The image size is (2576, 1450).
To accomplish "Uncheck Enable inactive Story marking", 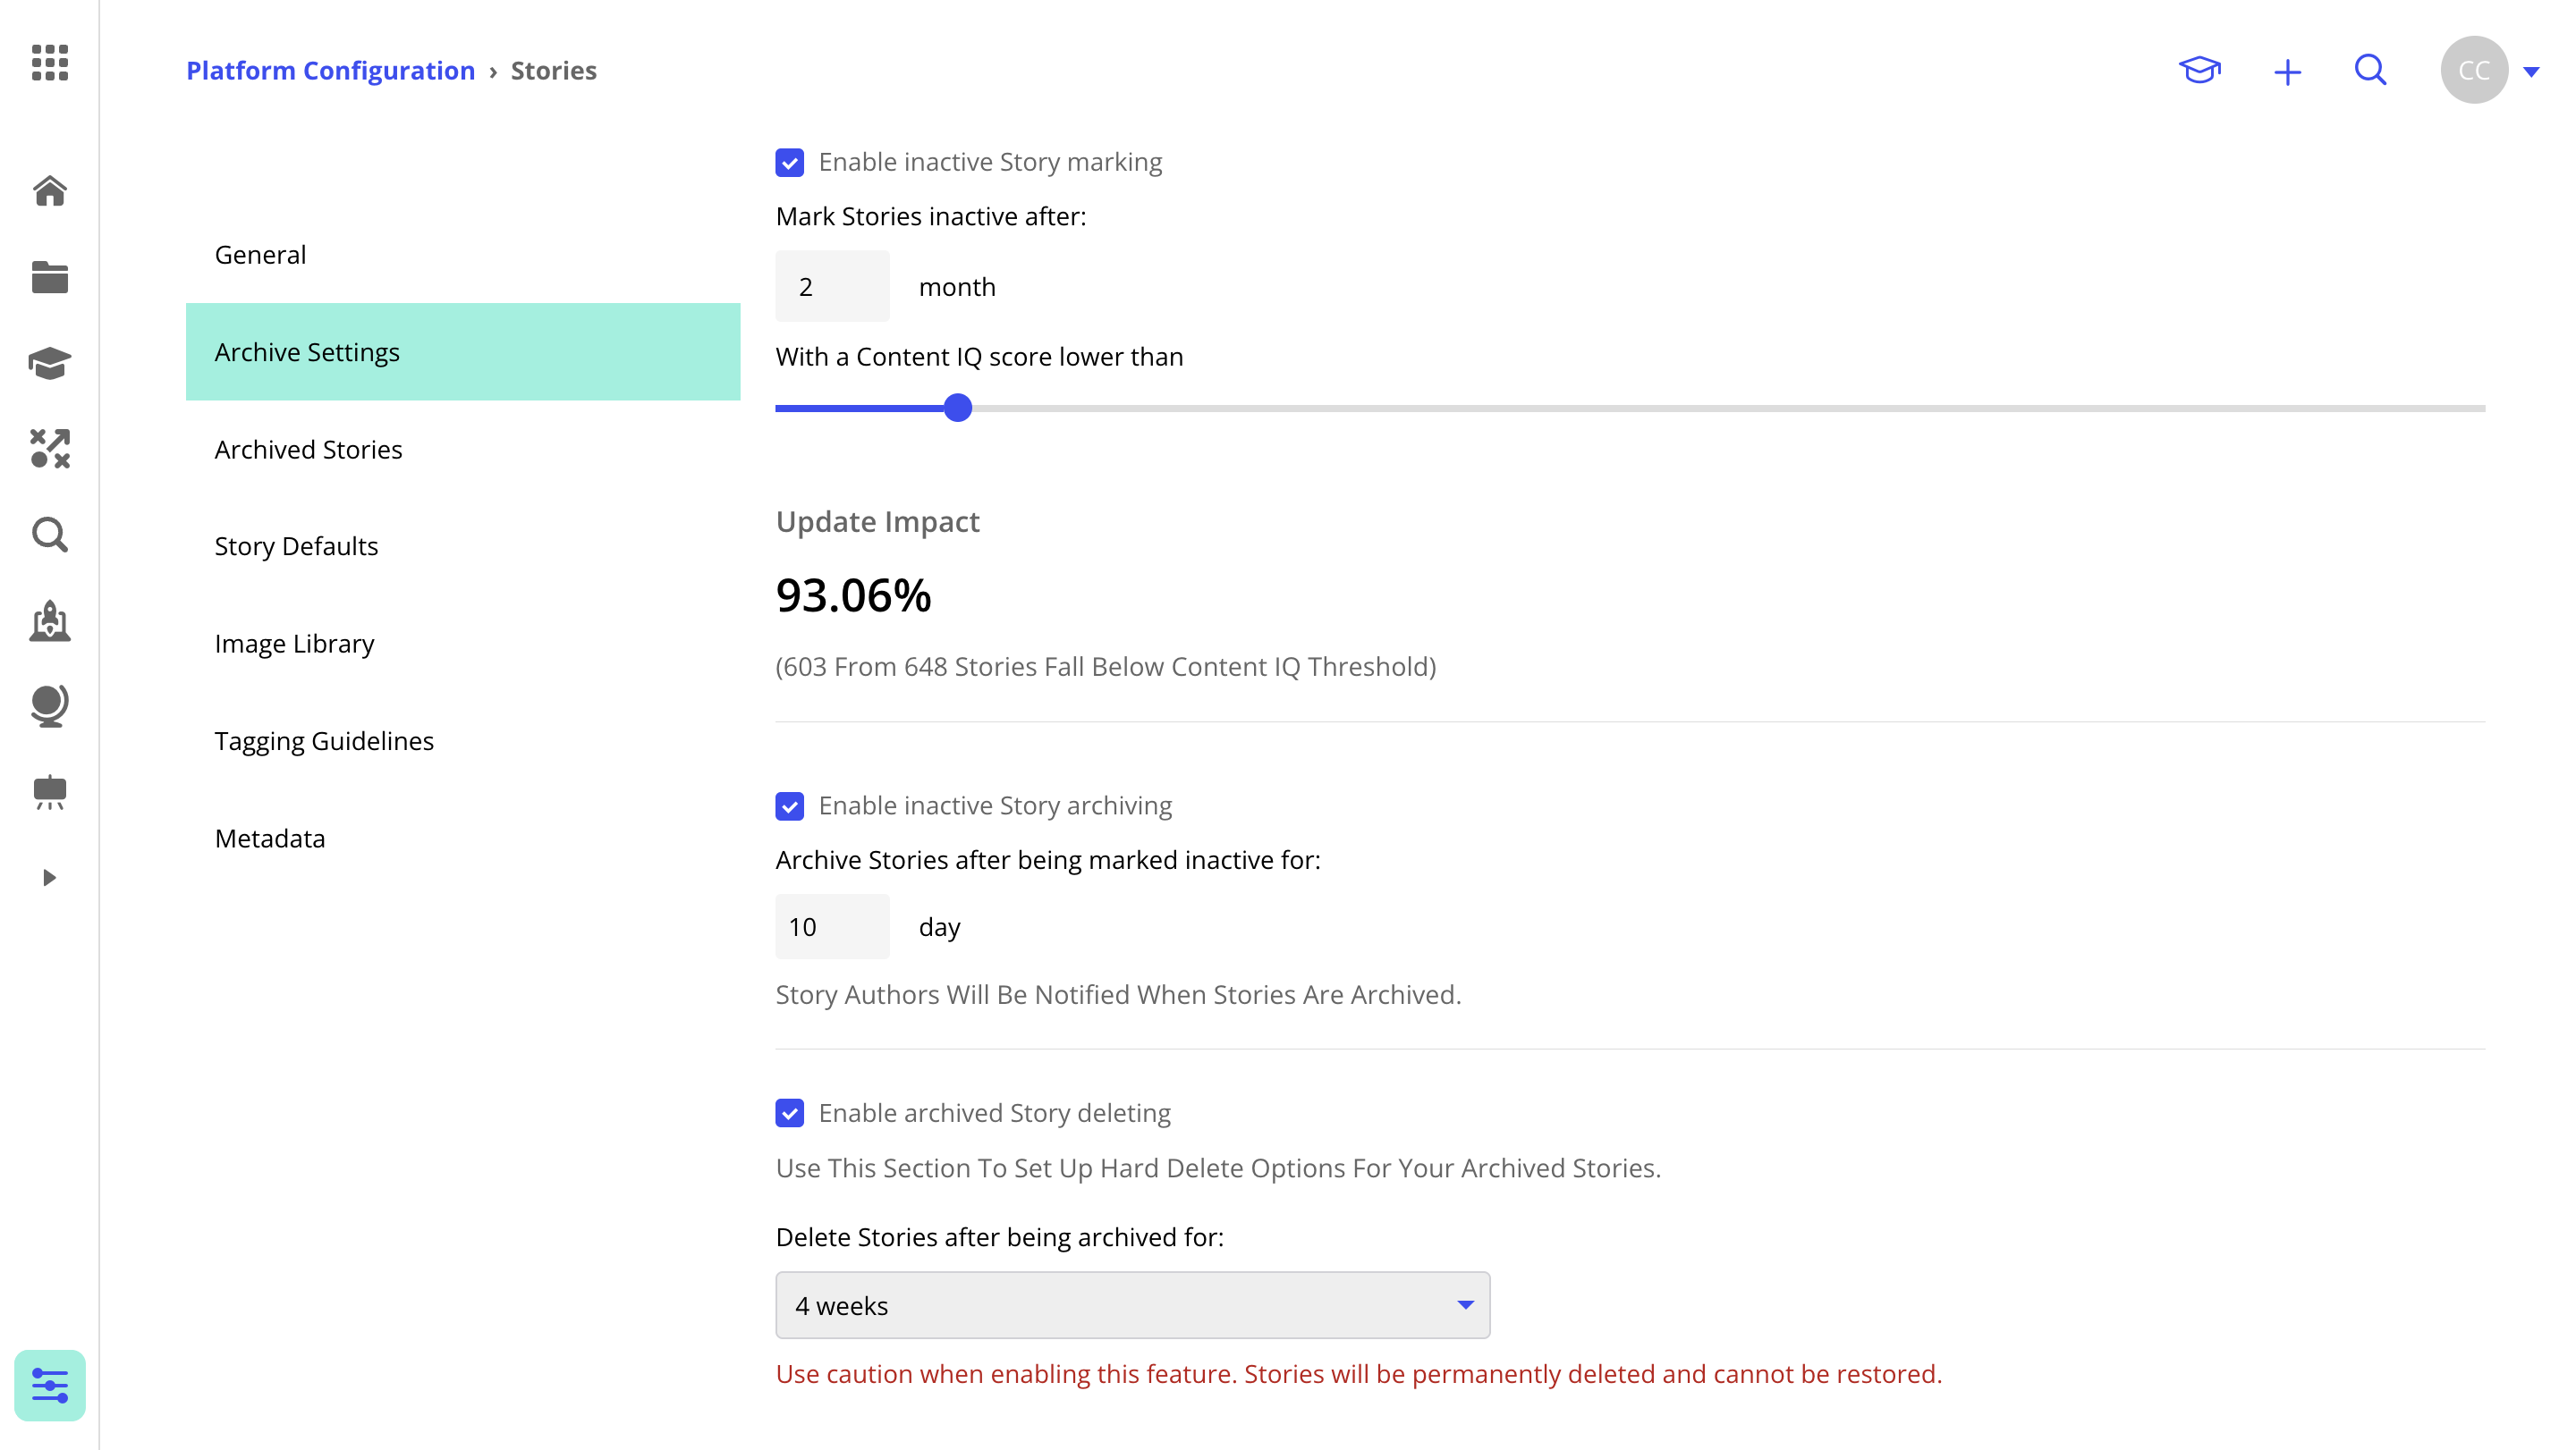I will (790, 163).
